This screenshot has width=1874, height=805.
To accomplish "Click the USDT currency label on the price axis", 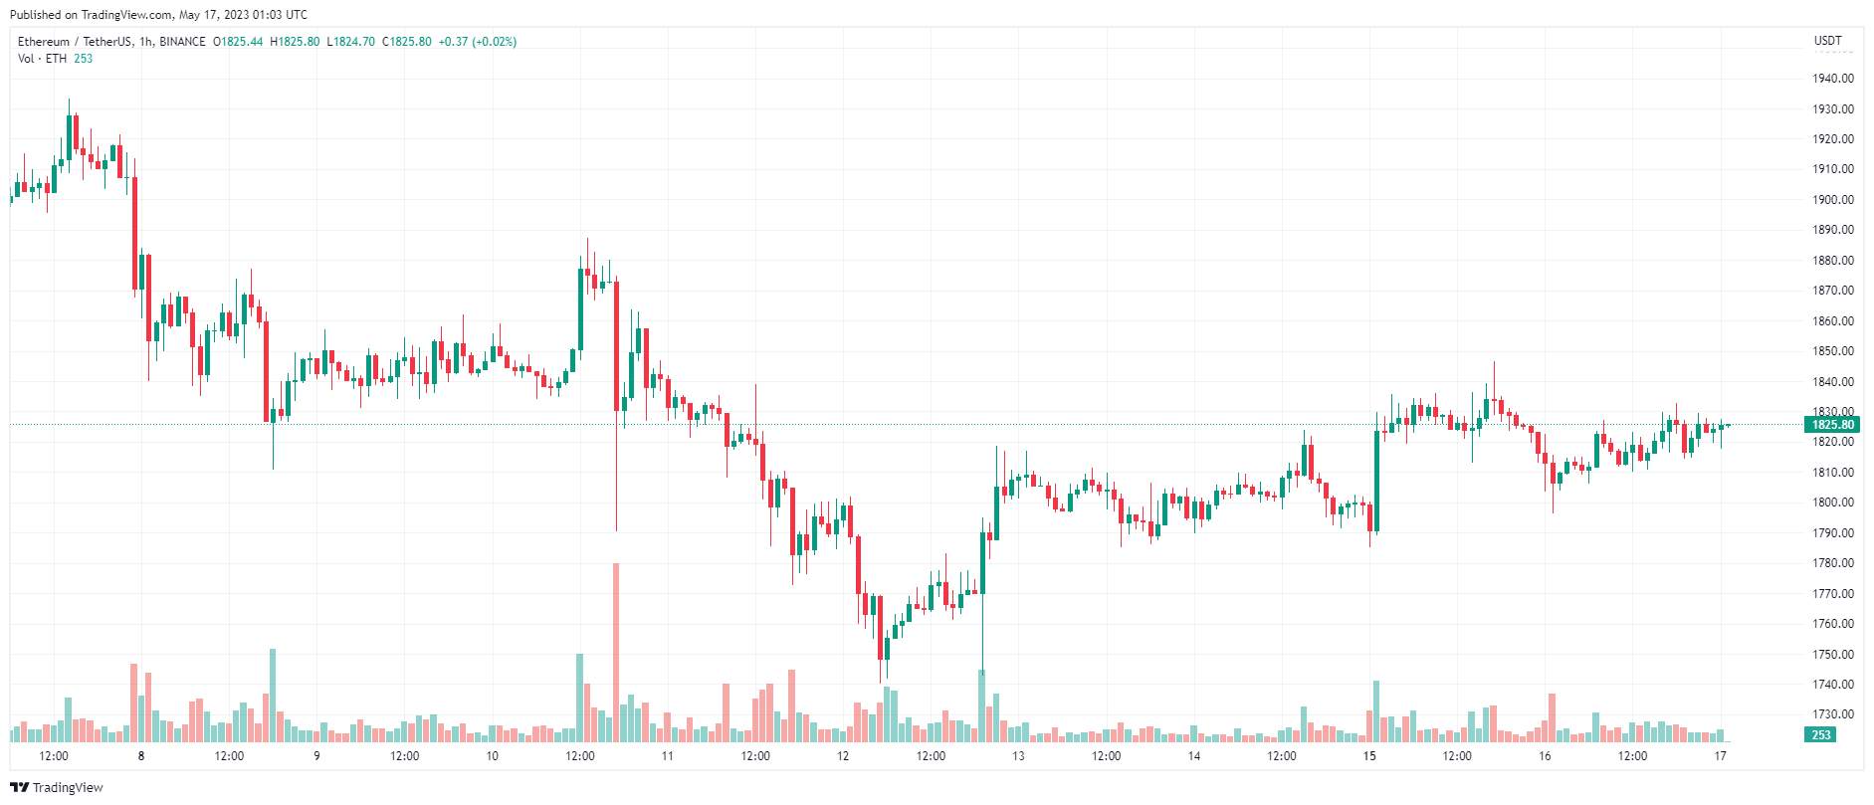I will [1827, 41].
